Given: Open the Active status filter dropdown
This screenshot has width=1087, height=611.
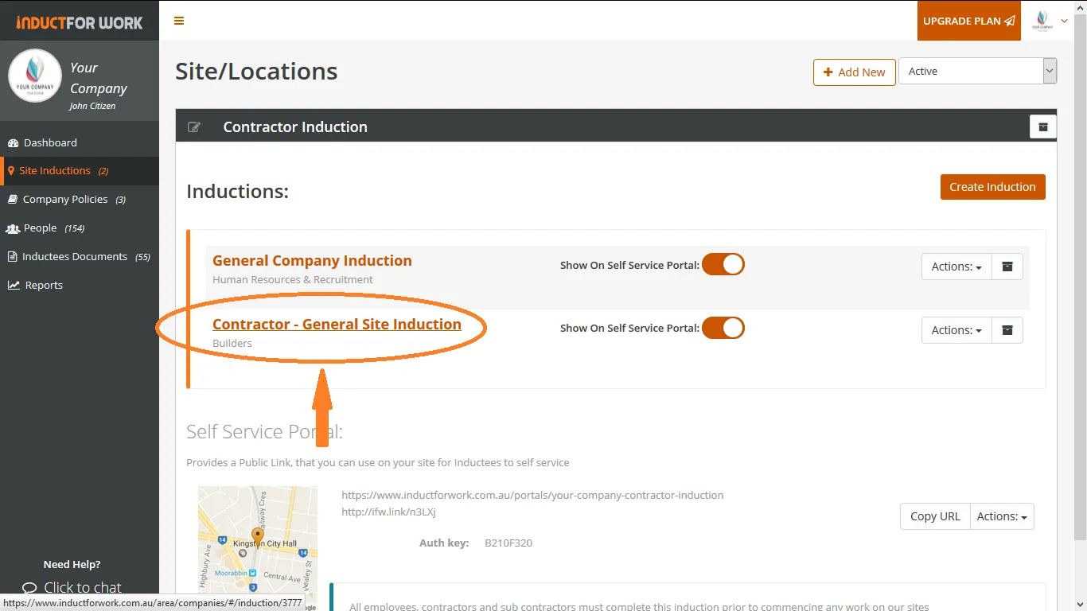Looking at the screenshot, I should (x=977, y=71).
